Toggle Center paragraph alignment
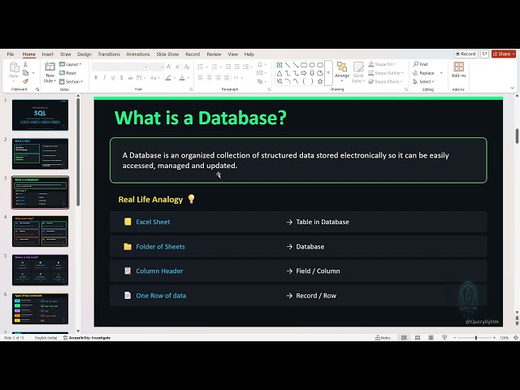 (x=210, y=78)
